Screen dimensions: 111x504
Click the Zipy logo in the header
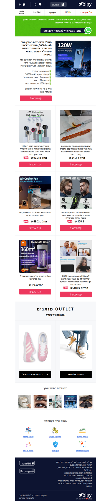click(x=85, y=4)
